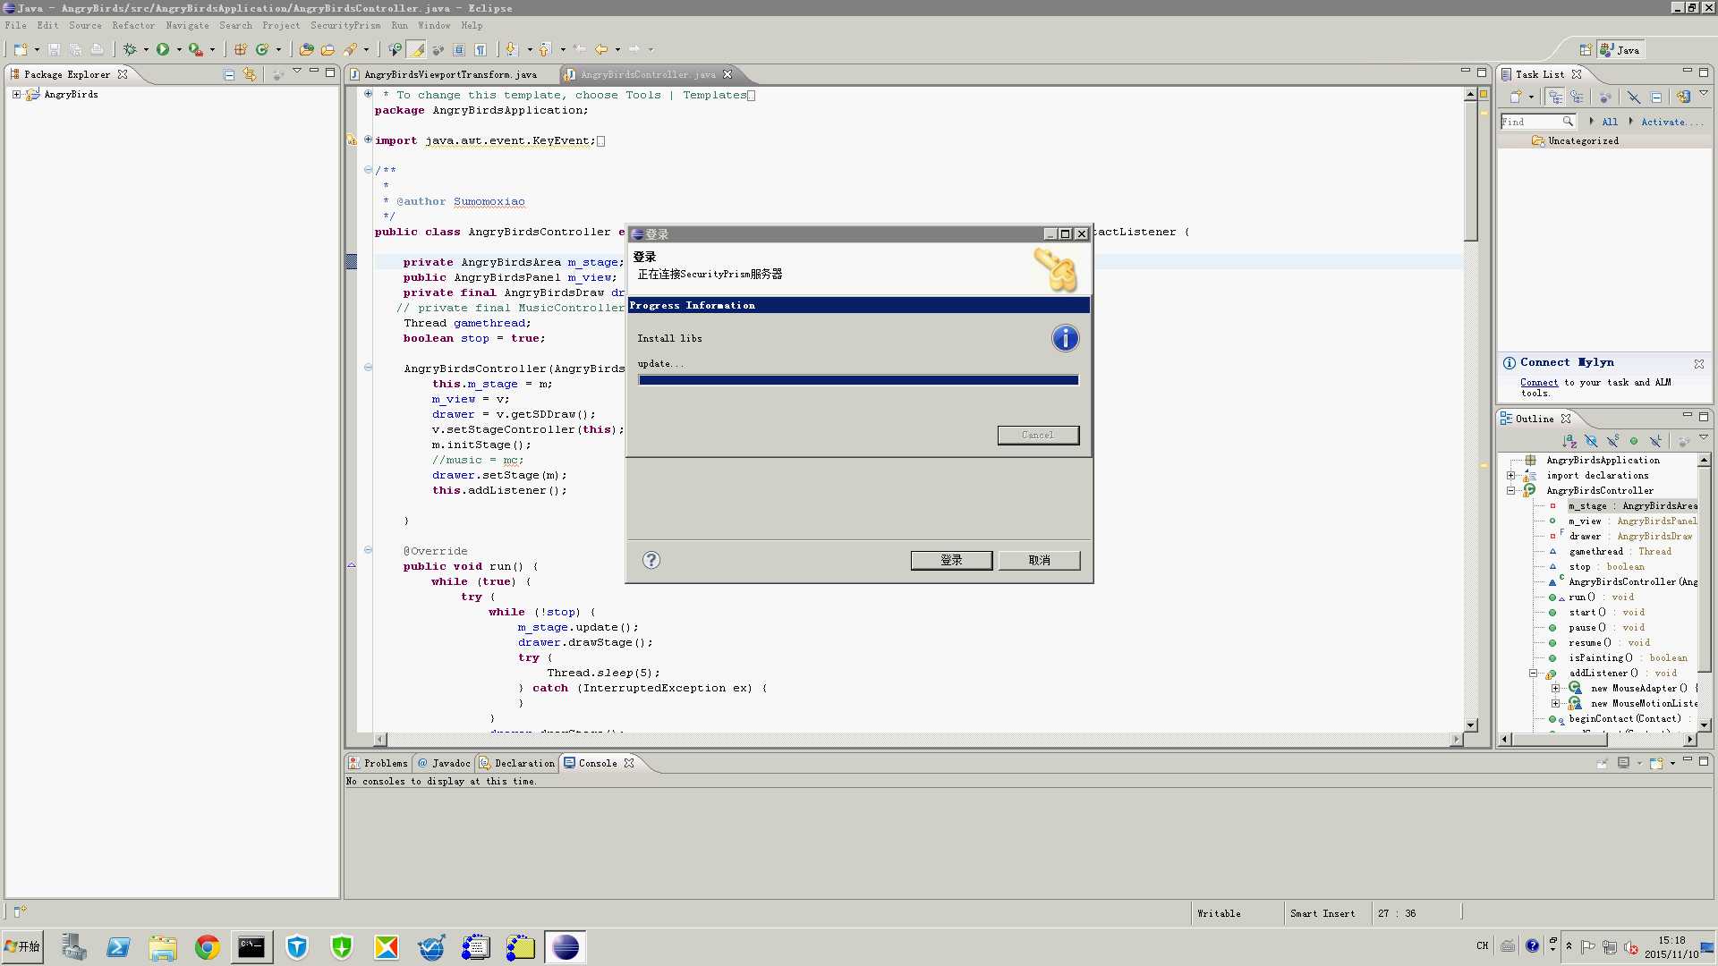Toggle Hide Fields in Outline view
The image size is (1718, 966).
1591,441
